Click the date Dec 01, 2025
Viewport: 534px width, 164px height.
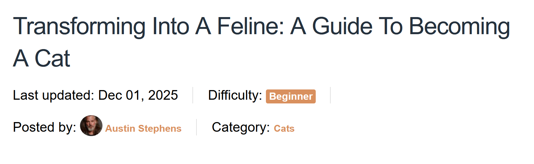(138, 95)
